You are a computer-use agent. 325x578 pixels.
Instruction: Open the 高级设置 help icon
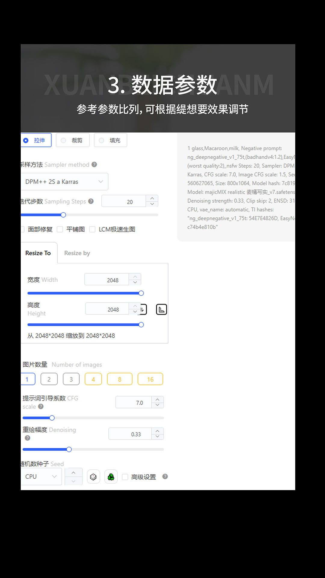(165, 476)
